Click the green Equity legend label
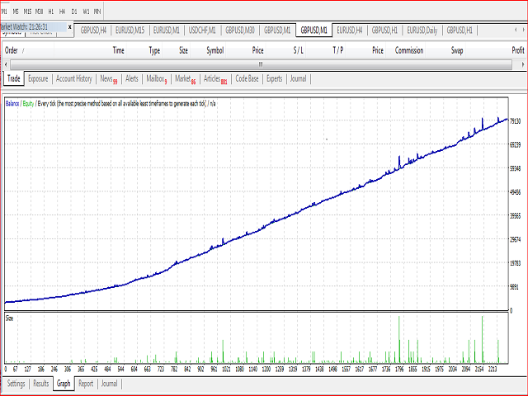The image size is (528, 396). pyautogui.click(x=28, y=103)
